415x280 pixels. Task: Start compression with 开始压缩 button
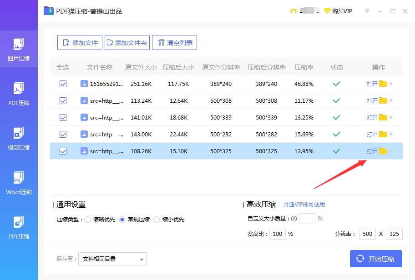(x=376, y=259)
